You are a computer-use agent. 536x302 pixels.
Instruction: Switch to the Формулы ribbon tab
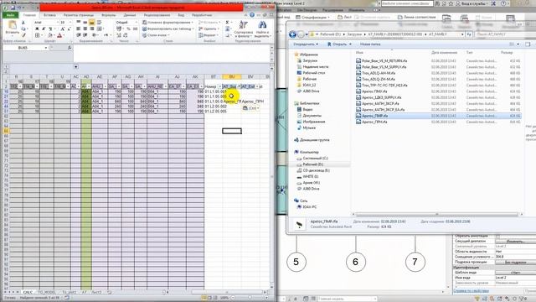point(109,15)
